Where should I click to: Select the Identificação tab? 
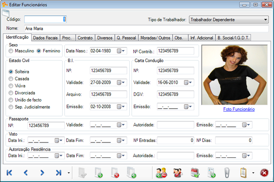pos(17,37)
